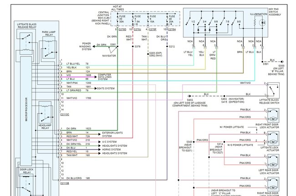Viewport: 296px width, 196px height.
Task: Click the 'SEATS SYSTEM' label
Action: pyautogui.click(x=106, y=88)
